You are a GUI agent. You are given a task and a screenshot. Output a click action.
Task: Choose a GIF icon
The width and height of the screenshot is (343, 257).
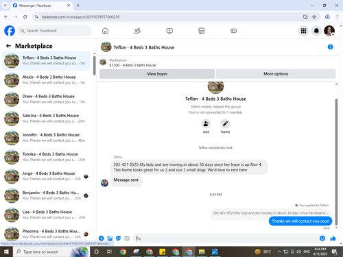tap(127, 238)
